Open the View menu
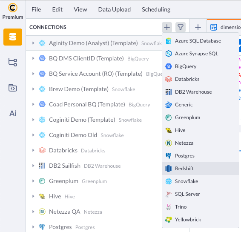Viewport: 241px width, 232px height. pos(80,9)
